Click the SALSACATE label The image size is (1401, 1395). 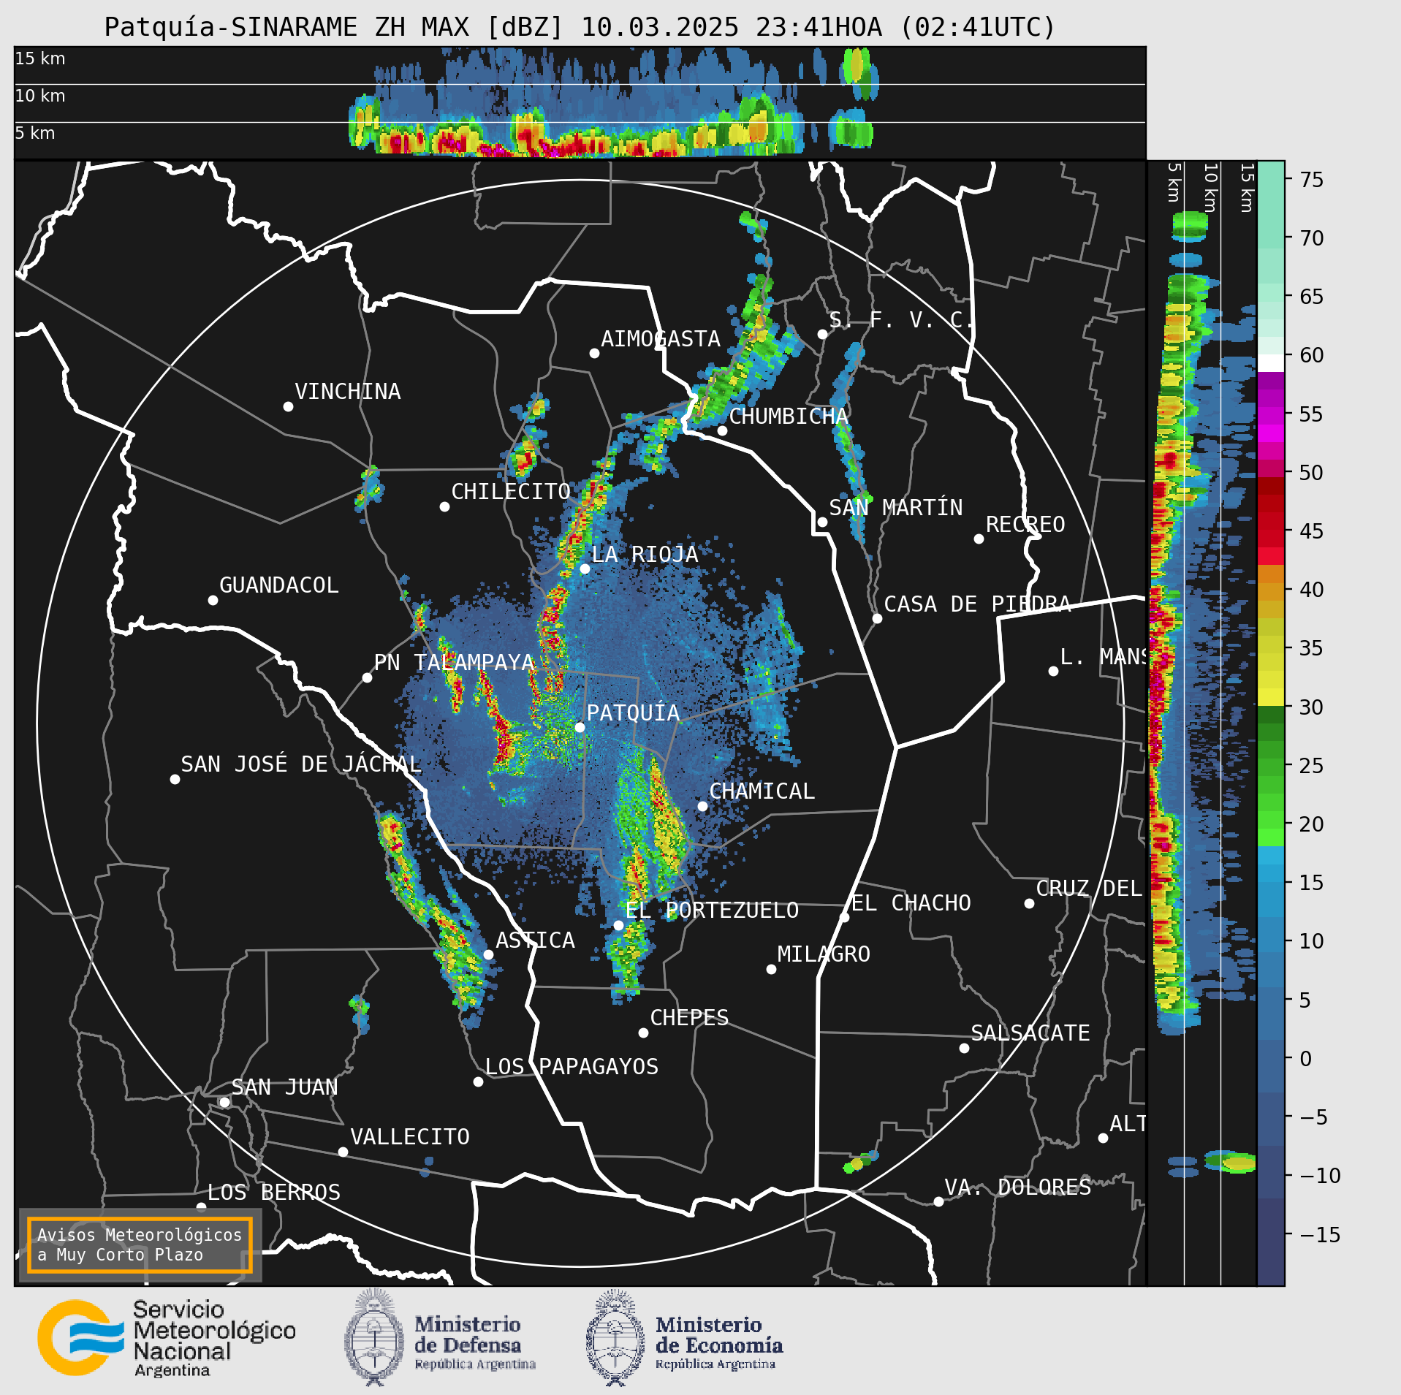pyautogui.click(x=1030, y=1033)
